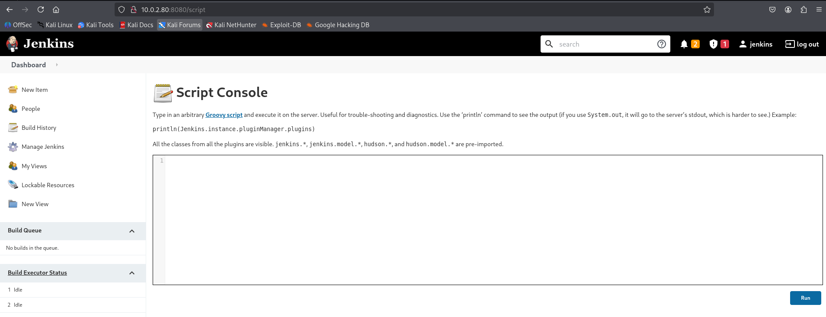
Task: Click the shield tracking protection icon
Action: coord(122,9)
